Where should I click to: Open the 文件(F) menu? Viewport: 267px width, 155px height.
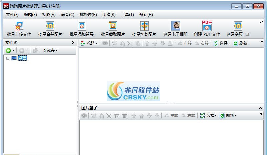tap(12, 15)
